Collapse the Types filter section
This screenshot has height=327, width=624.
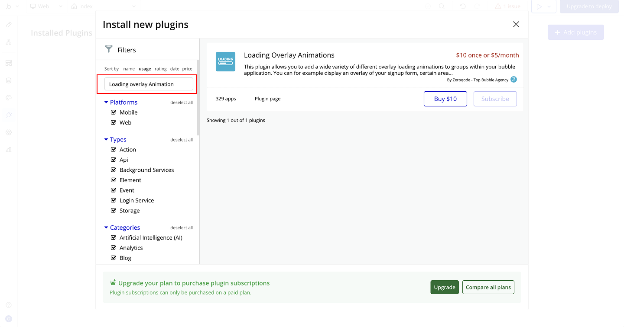[106, 140]
